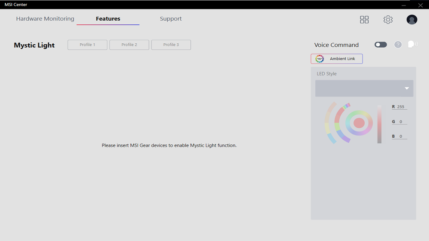Click the Voice Command help question icon
The height and width of the screenshot is (241, 429).
[x=398, y=45]
